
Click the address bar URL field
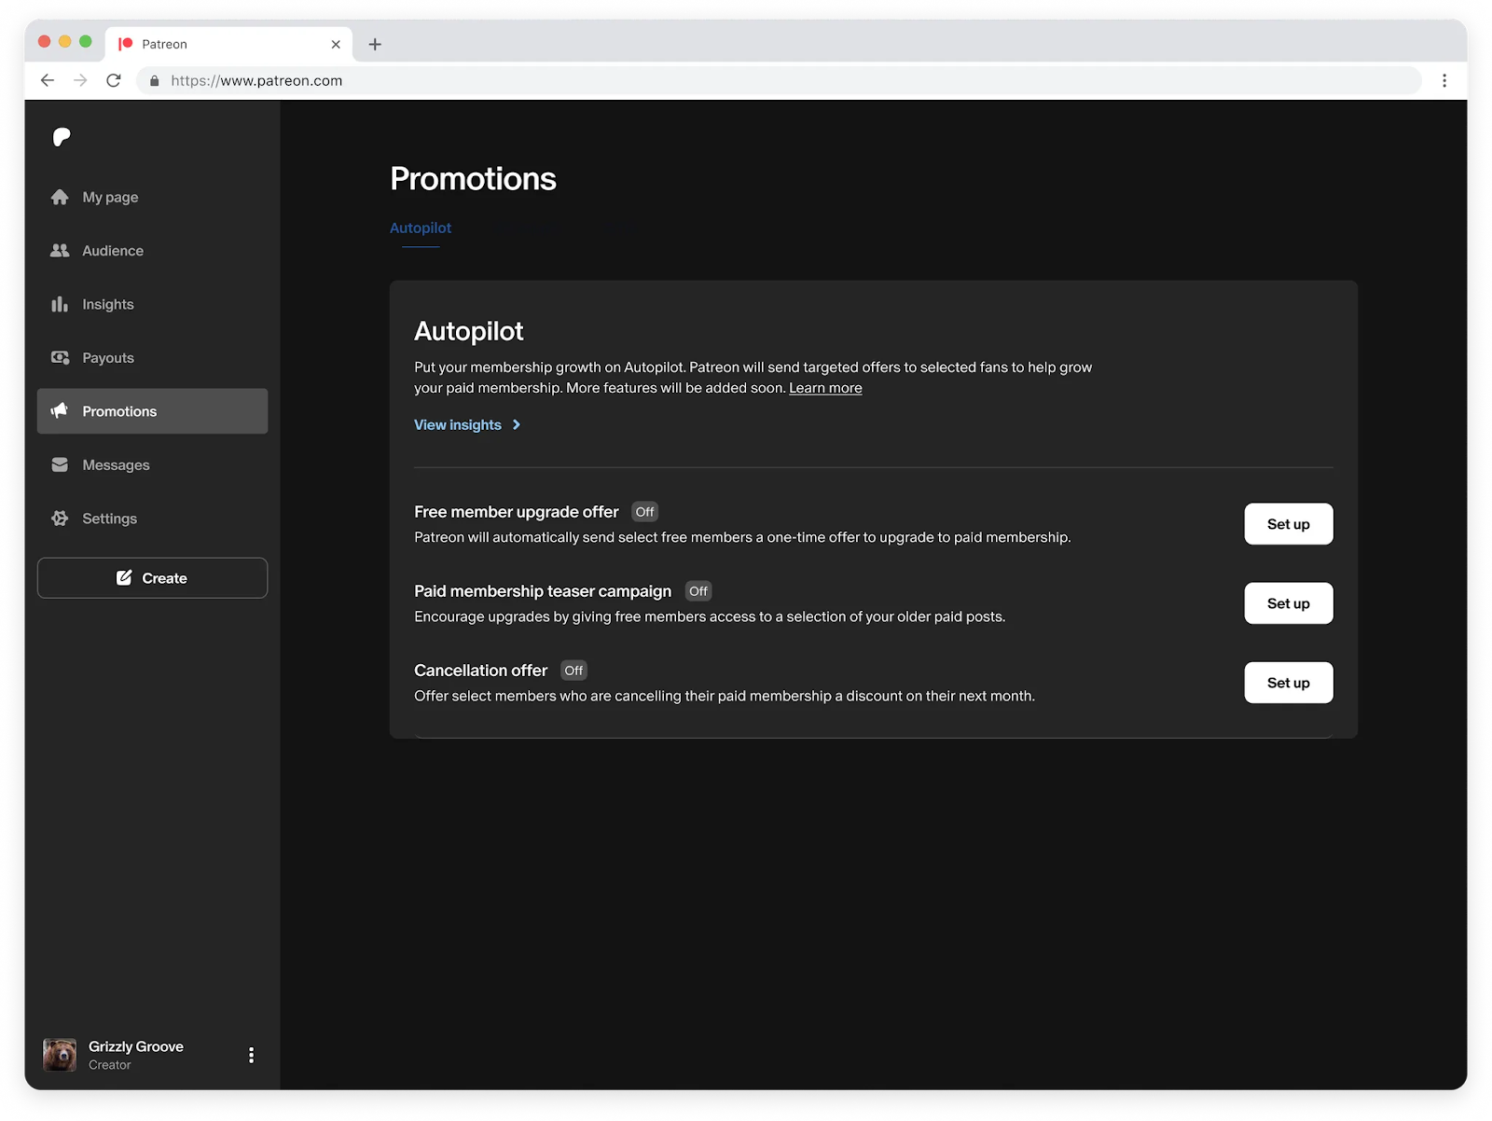pyautogui.click(x=780, y=80)
